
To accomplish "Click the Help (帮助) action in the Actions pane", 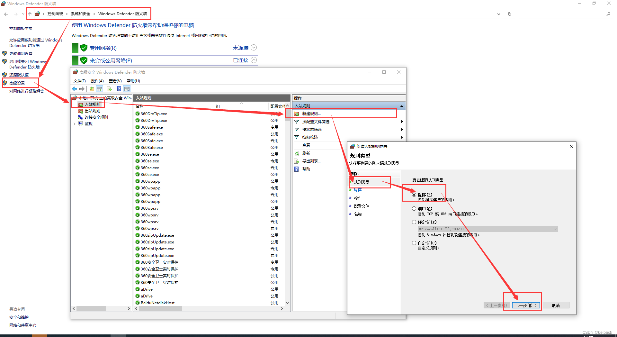I will (x=306, y=169).
